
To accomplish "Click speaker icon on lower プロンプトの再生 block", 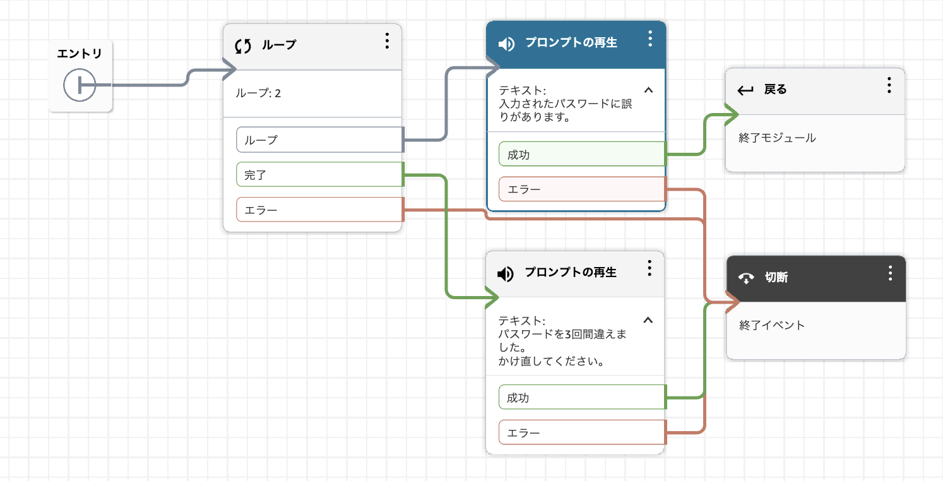I will (506, 274).
